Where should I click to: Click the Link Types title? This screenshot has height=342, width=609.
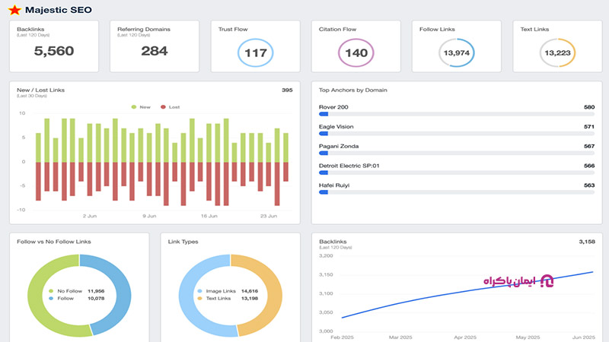(x=183, y=242)
